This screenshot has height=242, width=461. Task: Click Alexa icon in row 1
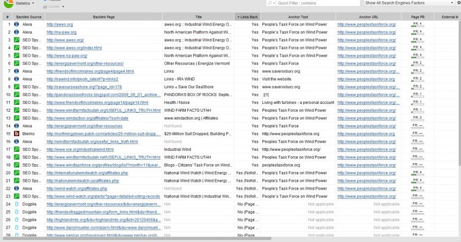tap(17, 24)
